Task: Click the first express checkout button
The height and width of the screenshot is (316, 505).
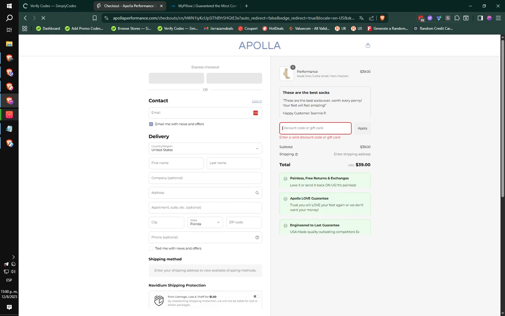Action: tap(176, 78)
